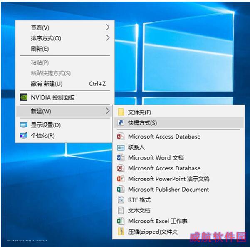Viewport: 250px width, 247px height.
Task: Open the NVIDIA 控制面板 icon entry
Action: [x=24, y=97]
